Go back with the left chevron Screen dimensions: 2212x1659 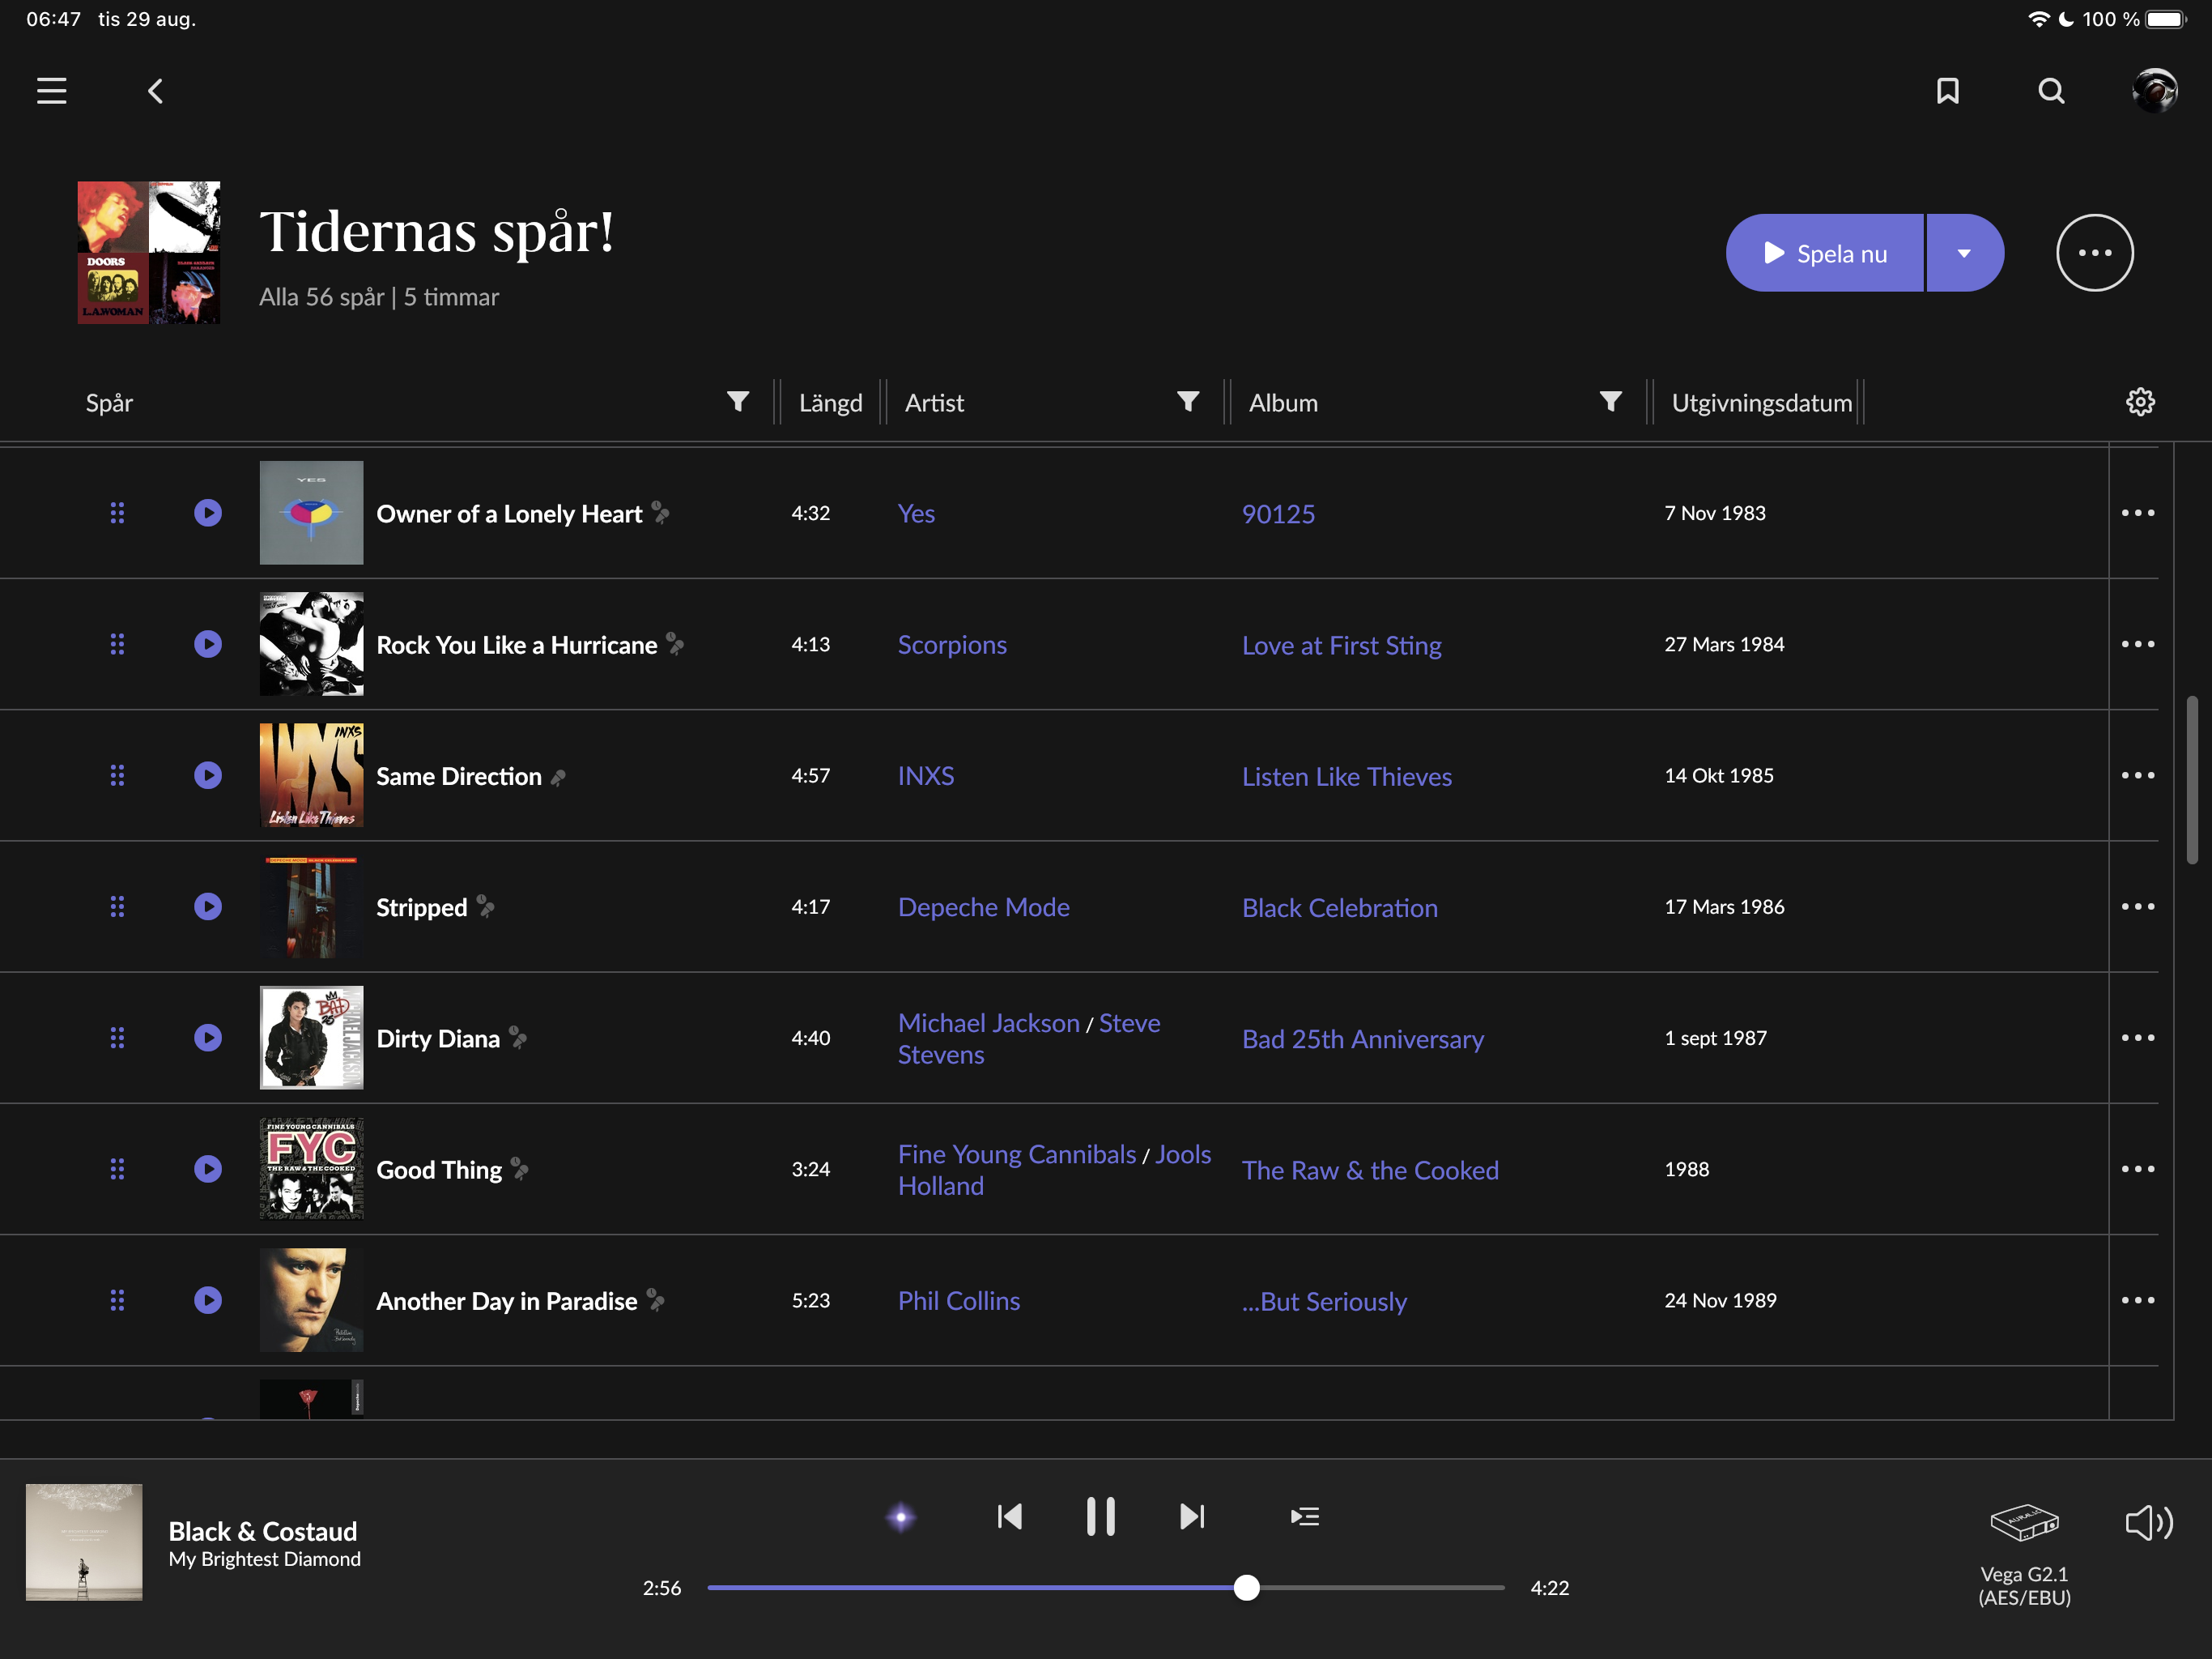pos(155,91)
